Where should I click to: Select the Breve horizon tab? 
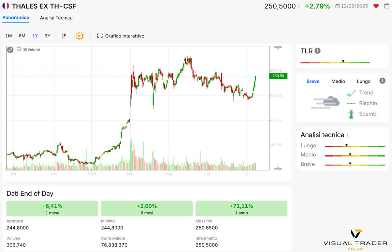(313, 81)
